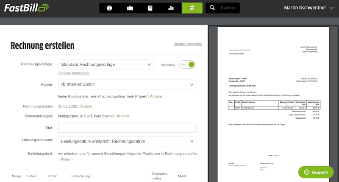Viewport: 339px width, 182px height.
Task: Click the Einzelpreis (netto) column header
Action: pos(159,176)
